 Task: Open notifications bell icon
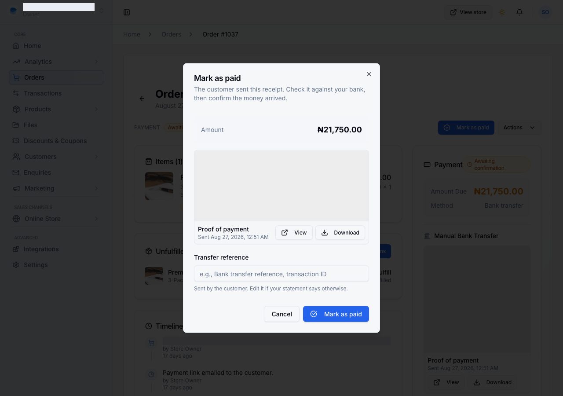click(519, 12)
